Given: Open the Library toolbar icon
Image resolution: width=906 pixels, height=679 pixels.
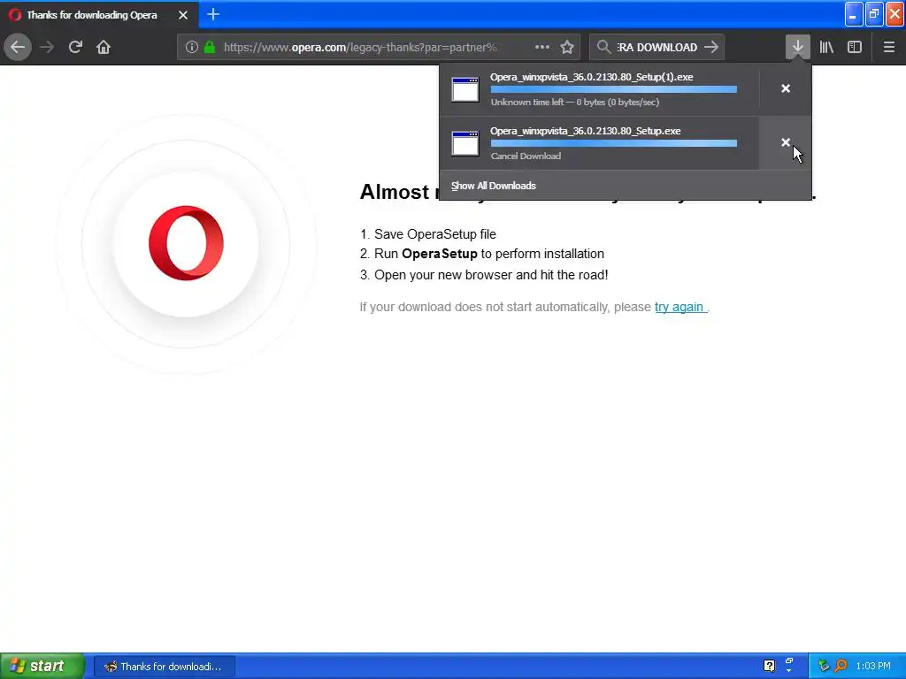Looking at the screenshot, I should pyautogui.click(x=826, y=48).
